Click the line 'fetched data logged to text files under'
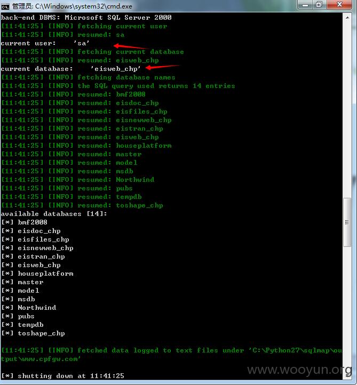This screenshot has height=385, width=357. point(172,350)
